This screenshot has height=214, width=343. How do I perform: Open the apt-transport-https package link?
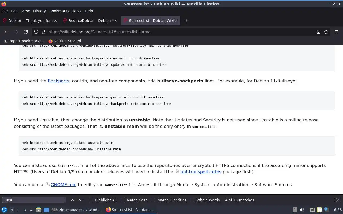point(201,172)
